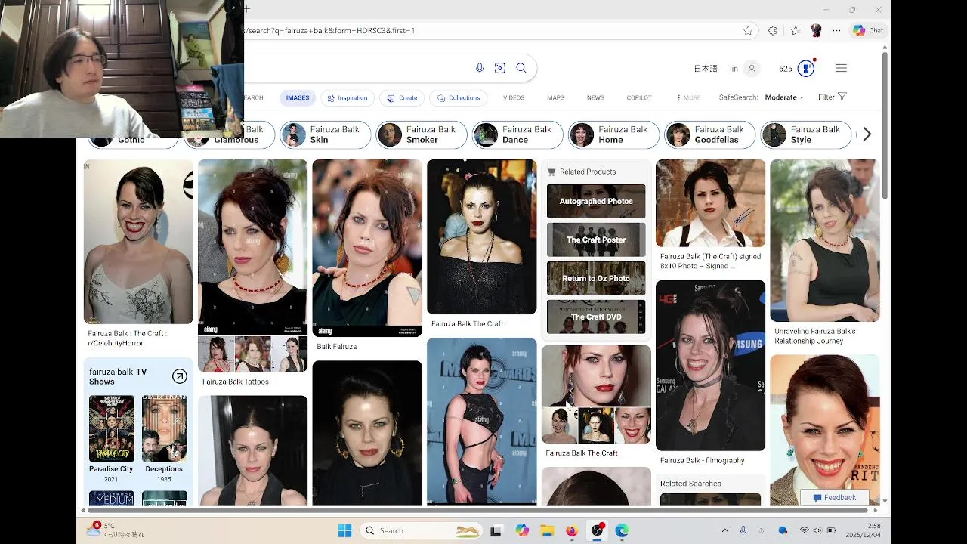Screen dimensions: 967x544
Task: Click the tray microphone icon
Action: click(x=743, y=530)
